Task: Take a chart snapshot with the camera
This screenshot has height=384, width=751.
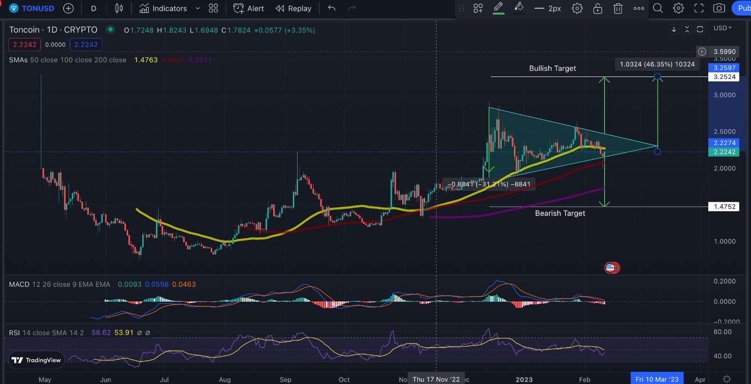Action: (719, 8)
